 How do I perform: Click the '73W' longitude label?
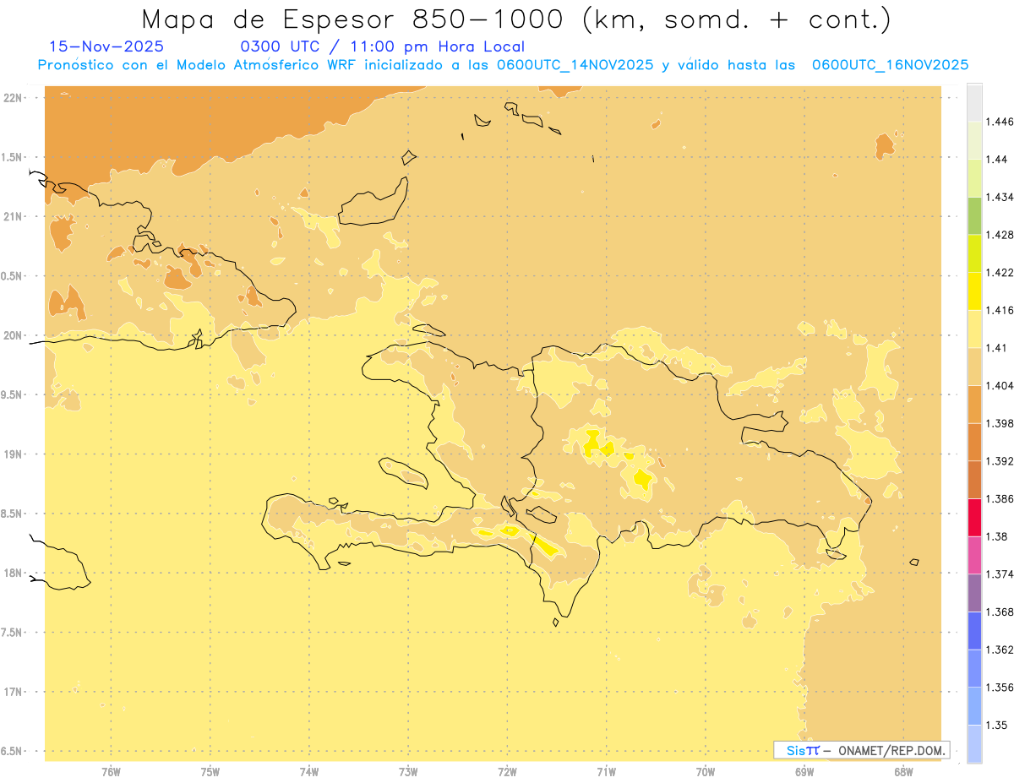408,771
